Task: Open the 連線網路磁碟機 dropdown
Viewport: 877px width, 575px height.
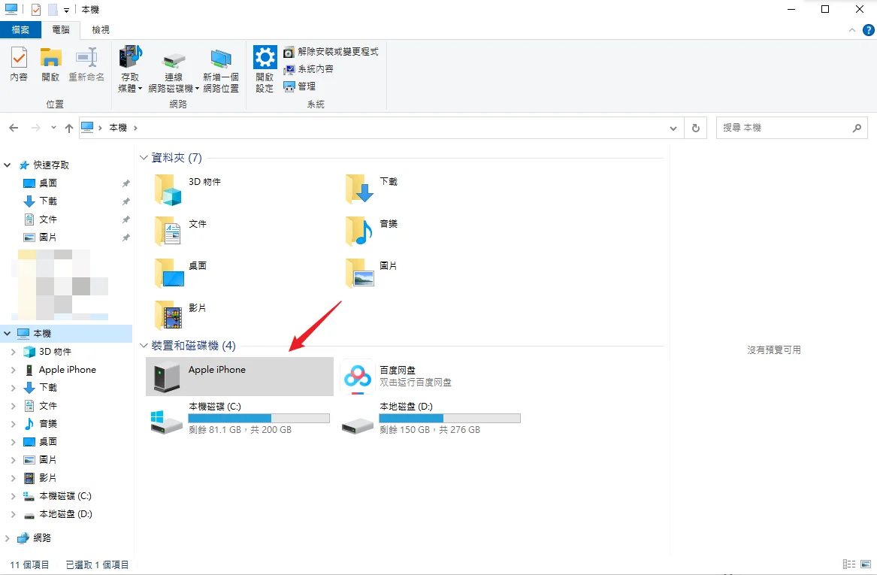Action: [x=196, y=87]
